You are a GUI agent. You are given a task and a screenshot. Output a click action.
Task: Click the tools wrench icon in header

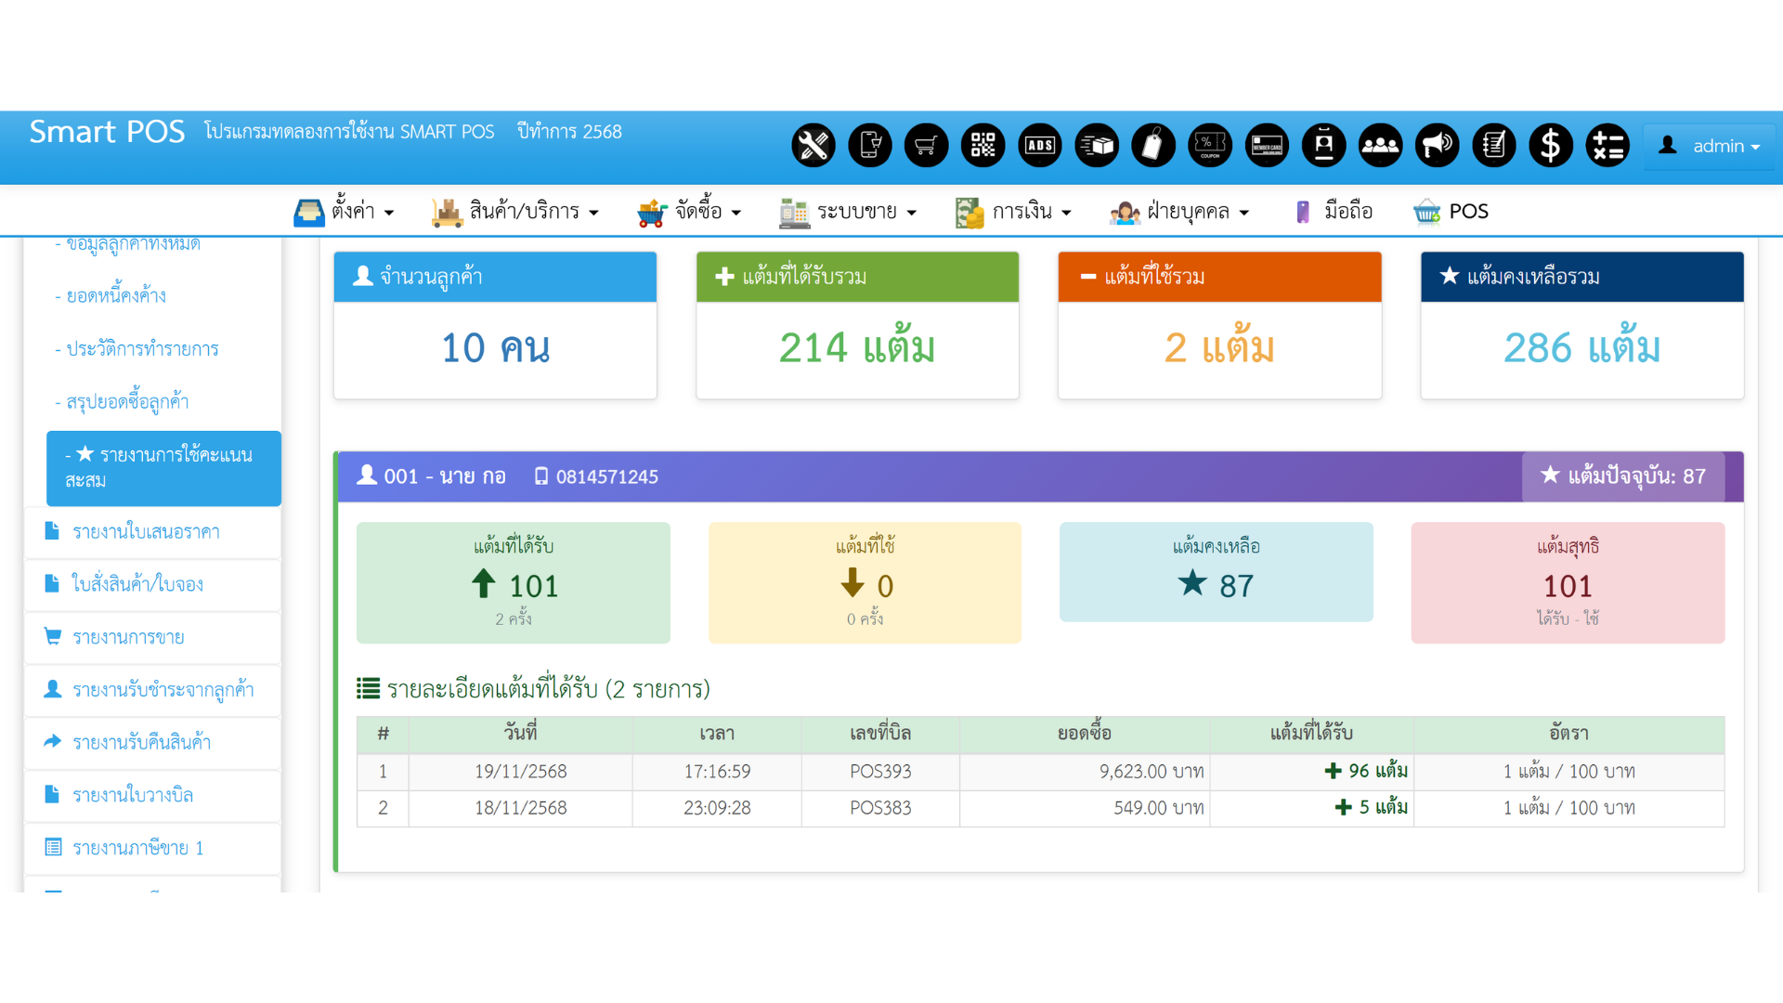(x=813, y=146)
